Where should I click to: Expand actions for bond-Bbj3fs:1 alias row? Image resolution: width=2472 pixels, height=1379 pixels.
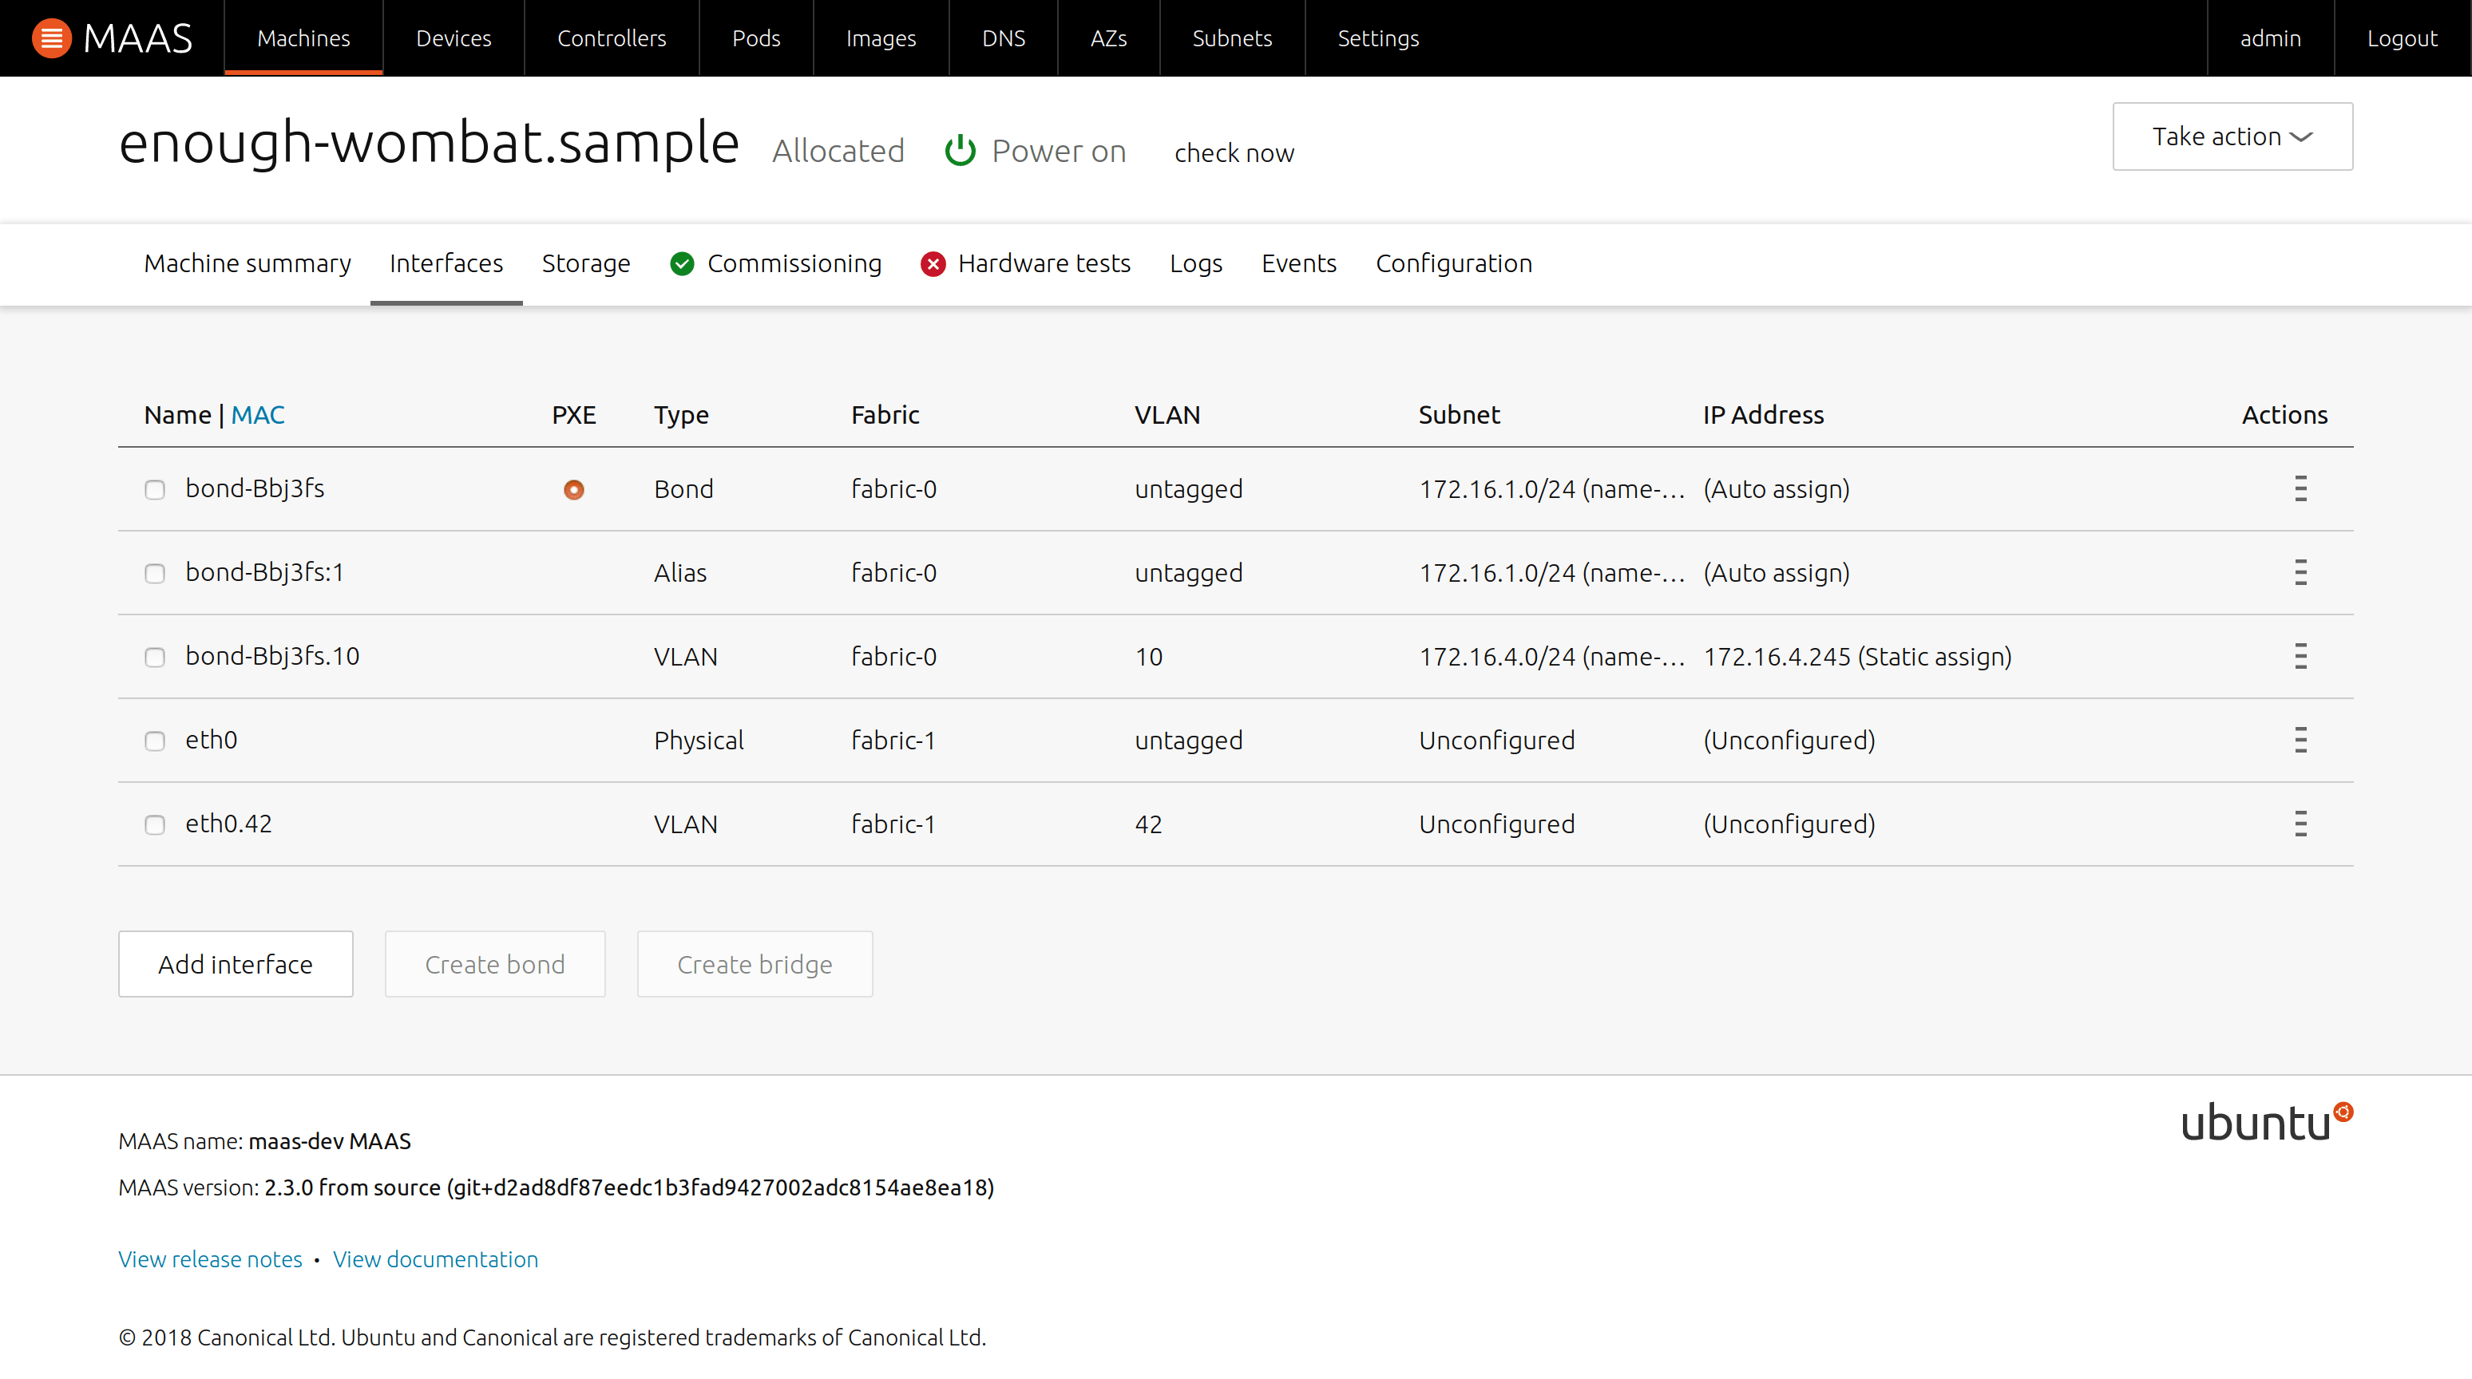tap(2300, 572)
